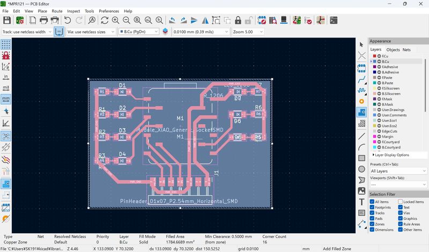The image size is (429, 252).
Task: Toggle the Locked items checkbox
Action: click(x=400, y=202)
